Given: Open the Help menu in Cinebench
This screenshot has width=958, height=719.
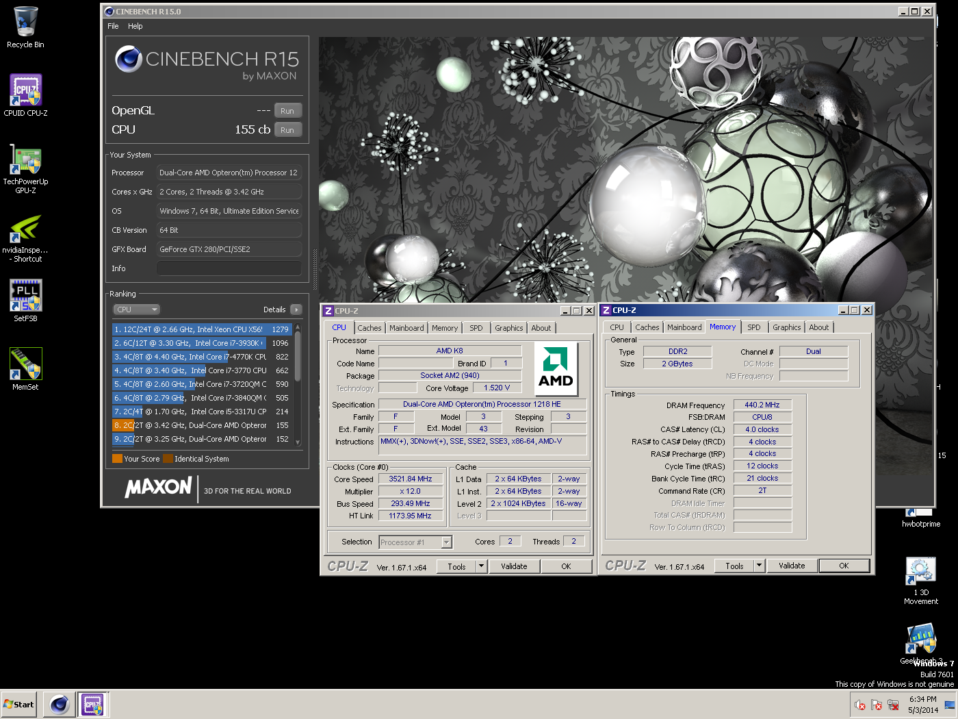Looking at the screenshot, I should click(x=135, y=26).
